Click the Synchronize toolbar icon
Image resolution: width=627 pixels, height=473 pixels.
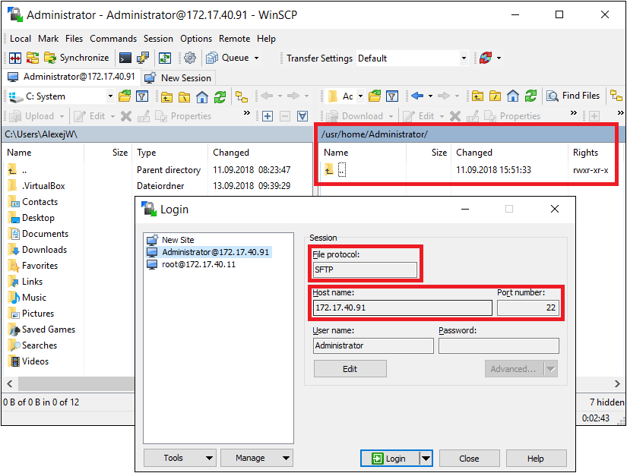[52, 58]
